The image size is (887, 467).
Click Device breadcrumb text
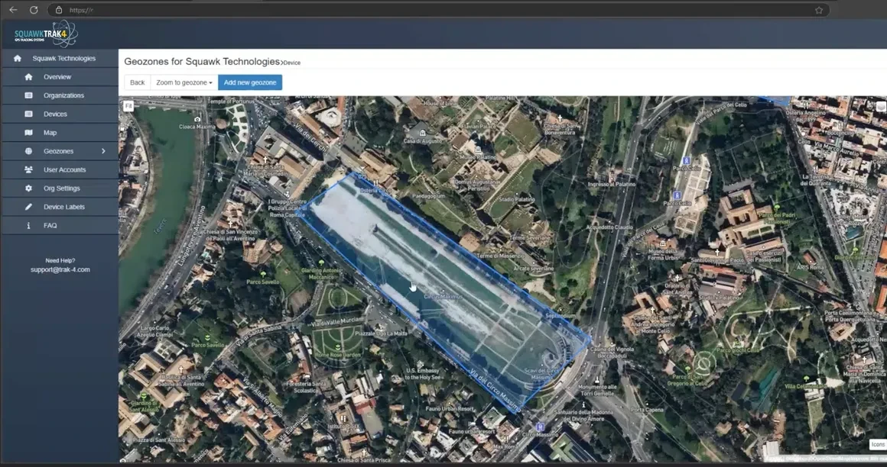[x=292, y=63]
